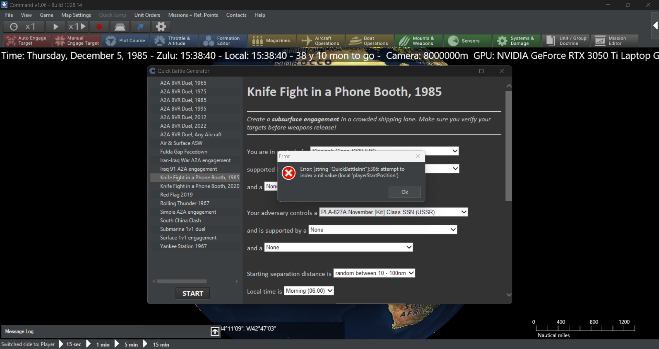Screen dimensions: 659x349
Task: Select 'Surface 1v1 engagement' scenario
Action: point(188,237)
